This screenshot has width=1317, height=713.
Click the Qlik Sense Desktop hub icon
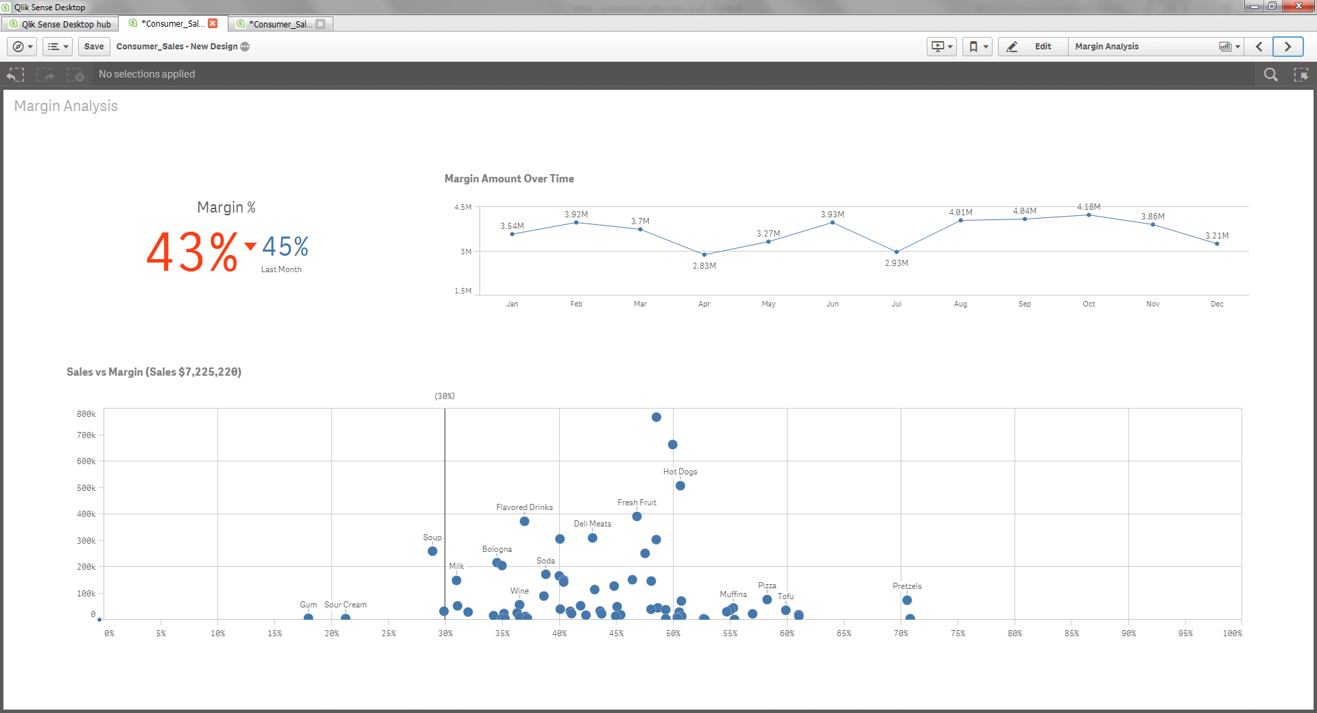pyautogui.click(x=15, y=24)
